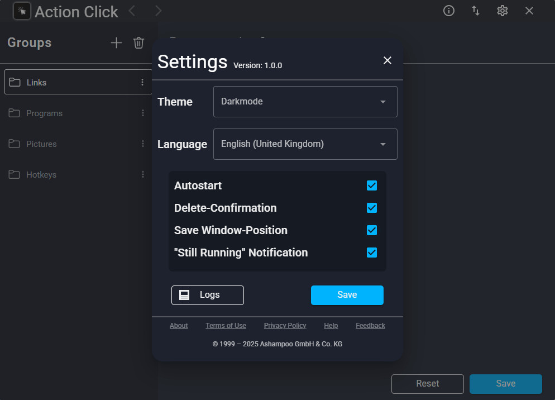Click the delete group trash icon
The image size is (555, 400).
tap(139, 43)
